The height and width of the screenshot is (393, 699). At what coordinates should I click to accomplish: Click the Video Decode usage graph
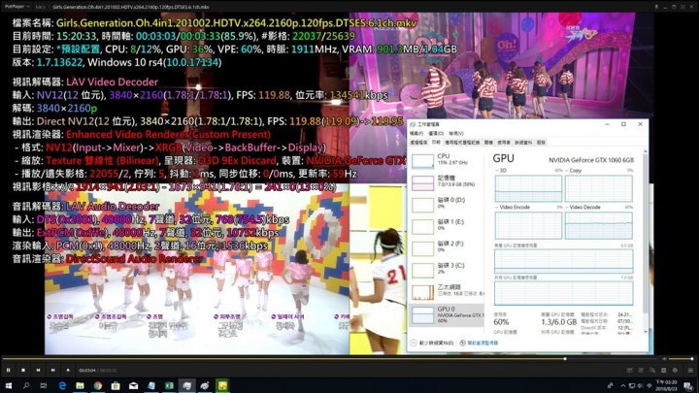click(x=598, y=225)
